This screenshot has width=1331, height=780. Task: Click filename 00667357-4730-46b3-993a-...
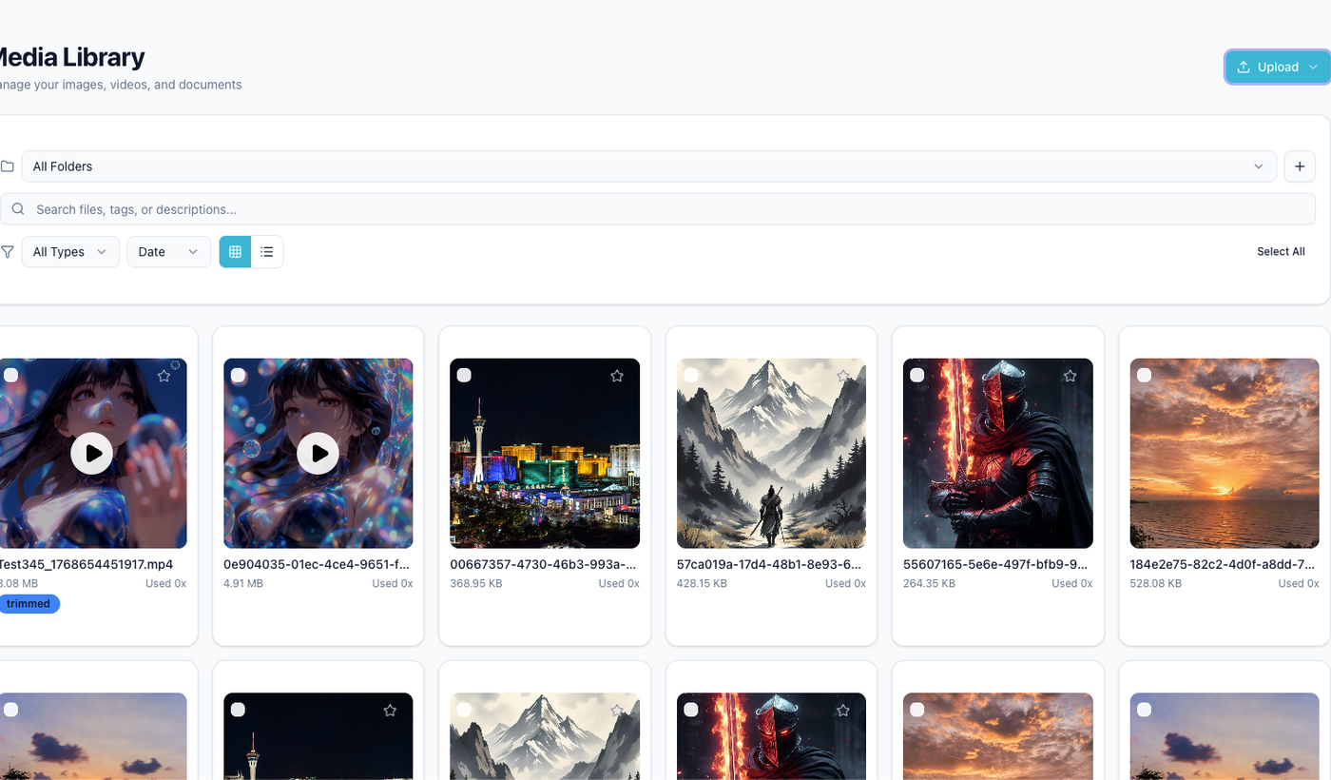click(543, 564)
